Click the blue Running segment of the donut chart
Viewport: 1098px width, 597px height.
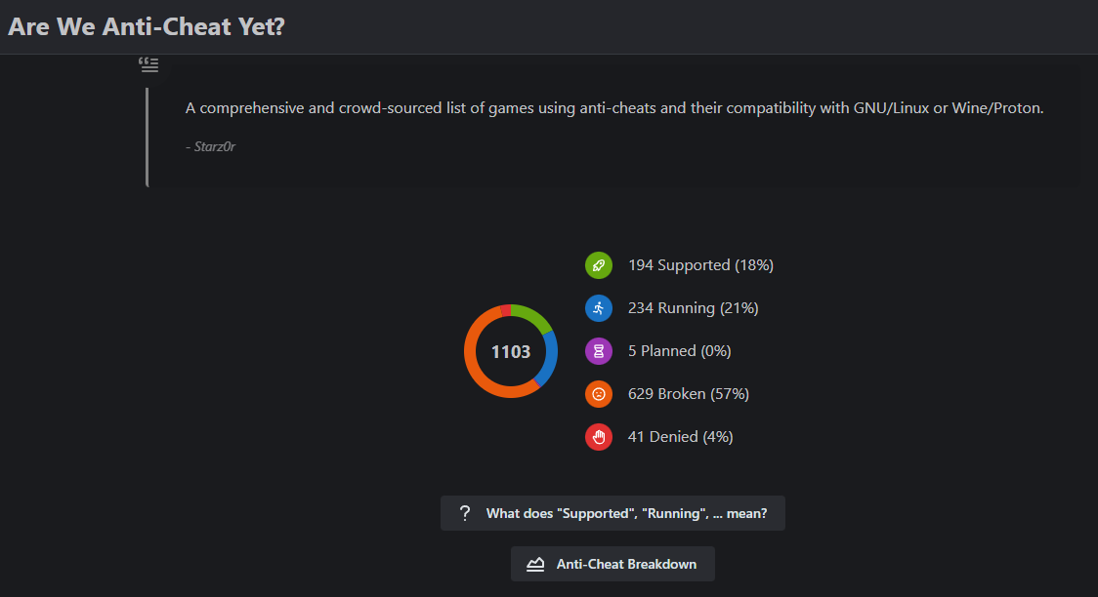click(548, 359)
